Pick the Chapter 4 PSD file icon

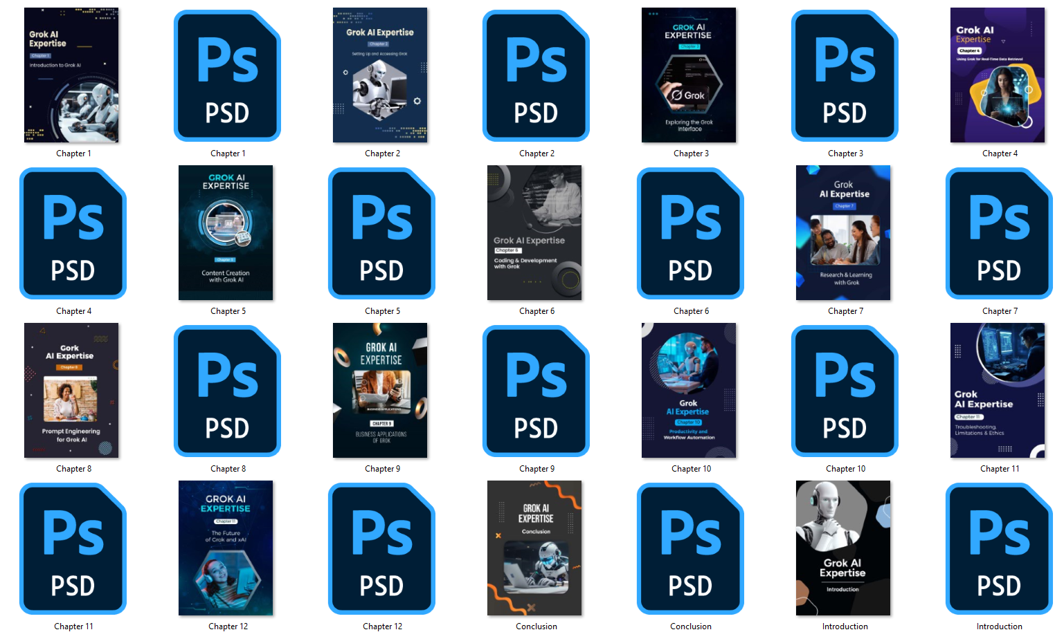tap(73, 233)
